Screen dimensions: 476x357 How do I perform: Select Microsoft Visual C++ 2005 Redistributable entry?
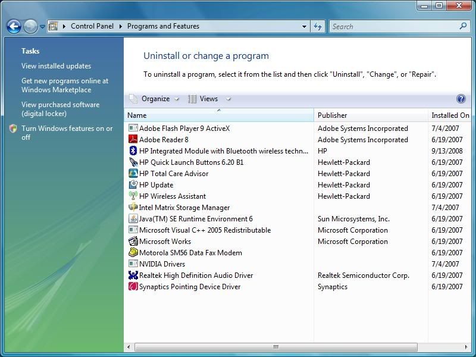[297, 230]
